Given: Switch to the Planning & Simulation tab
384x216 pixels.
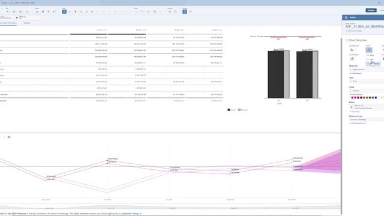Looking at the screenshot, I should [x=8, y=23].
